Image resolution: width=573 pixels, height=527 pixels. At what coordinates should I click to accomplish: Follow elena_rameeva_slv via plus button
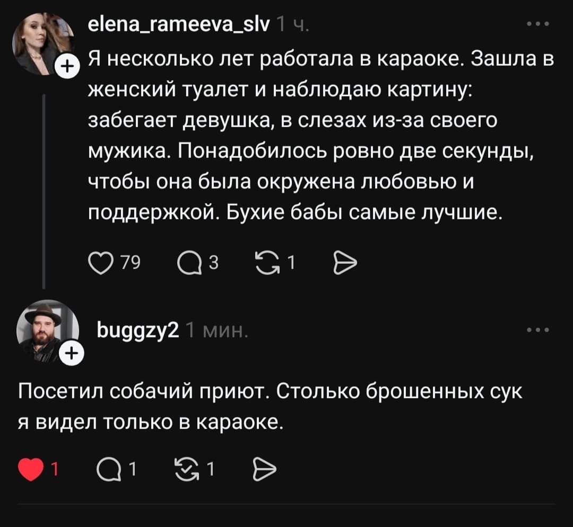pos(68,66)
